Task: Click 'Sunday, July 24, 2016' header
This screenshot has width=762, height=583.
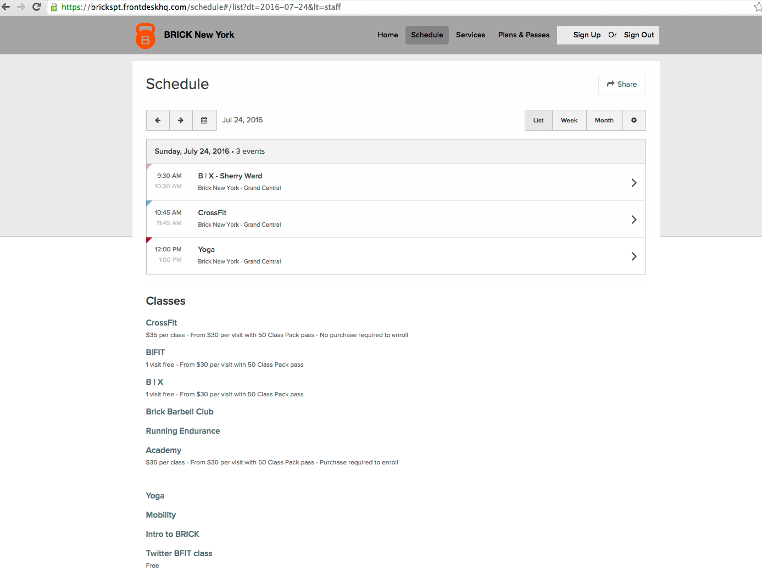Action: (192, 152)
